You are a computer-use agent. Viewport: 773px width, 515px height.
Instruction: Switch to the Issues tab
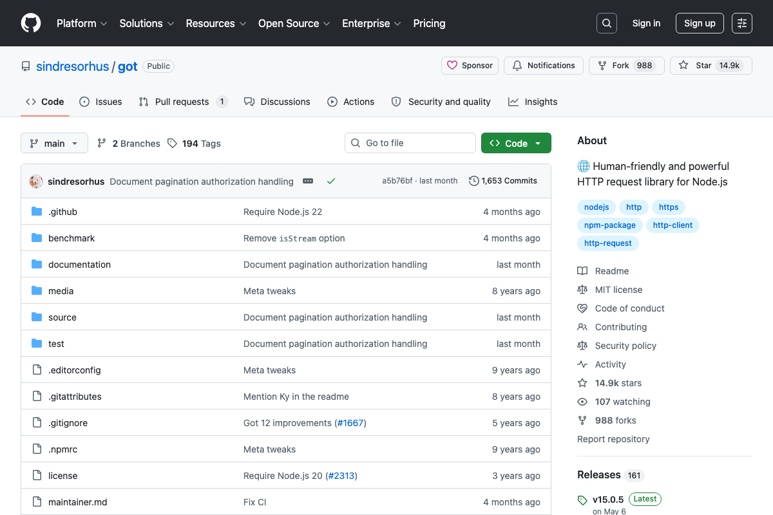pos(100,102)
